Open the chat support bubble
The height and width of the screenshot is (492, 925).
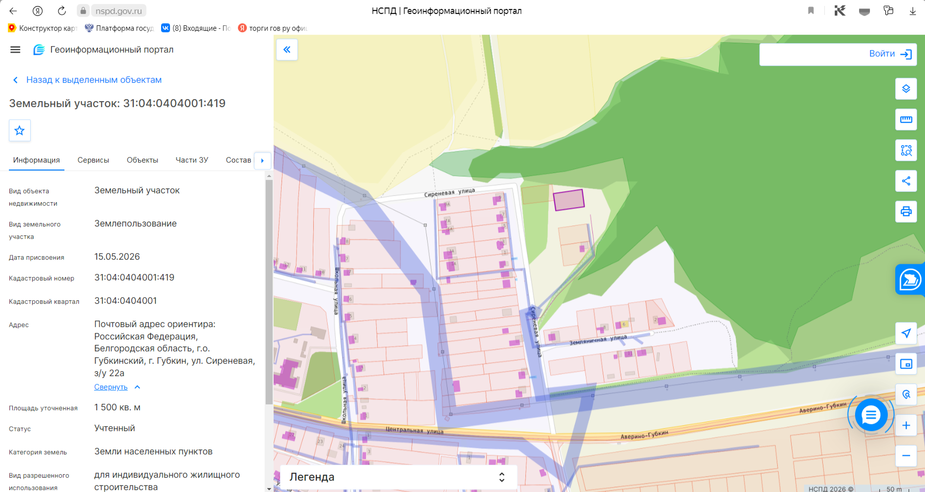click(x=871, y=415)
